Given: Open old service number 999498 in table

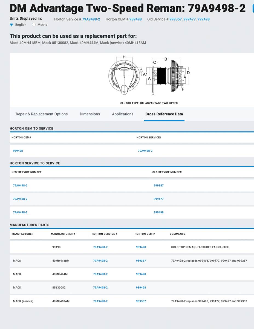Looking at the screenshot, I should (159, 212).
